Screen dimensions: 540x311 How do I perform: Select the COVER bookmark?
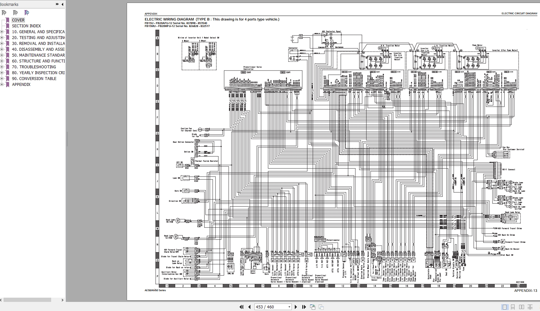[18, 20]
